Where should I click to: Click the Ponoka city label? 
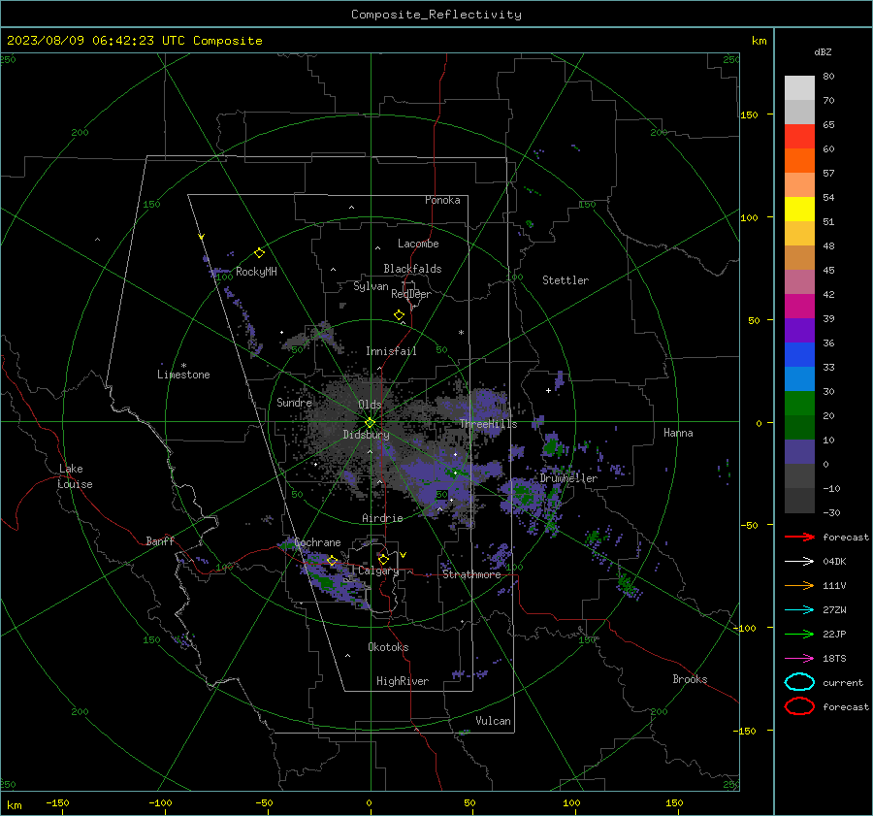(x=442, y=200)
